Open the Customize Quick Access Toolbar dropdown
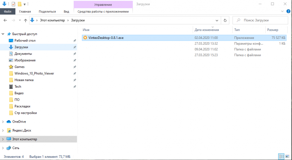The height and width of the screenshot is (160, 292). pyautogui.click(x=24, y=4)
